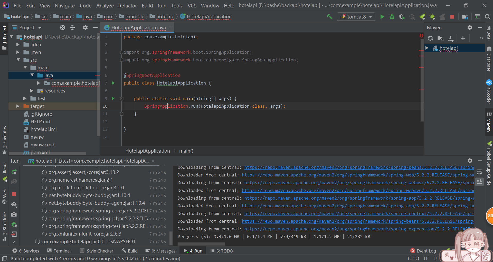
Task: Switch to the Terminal tab
Action: [x=62, y=251]
